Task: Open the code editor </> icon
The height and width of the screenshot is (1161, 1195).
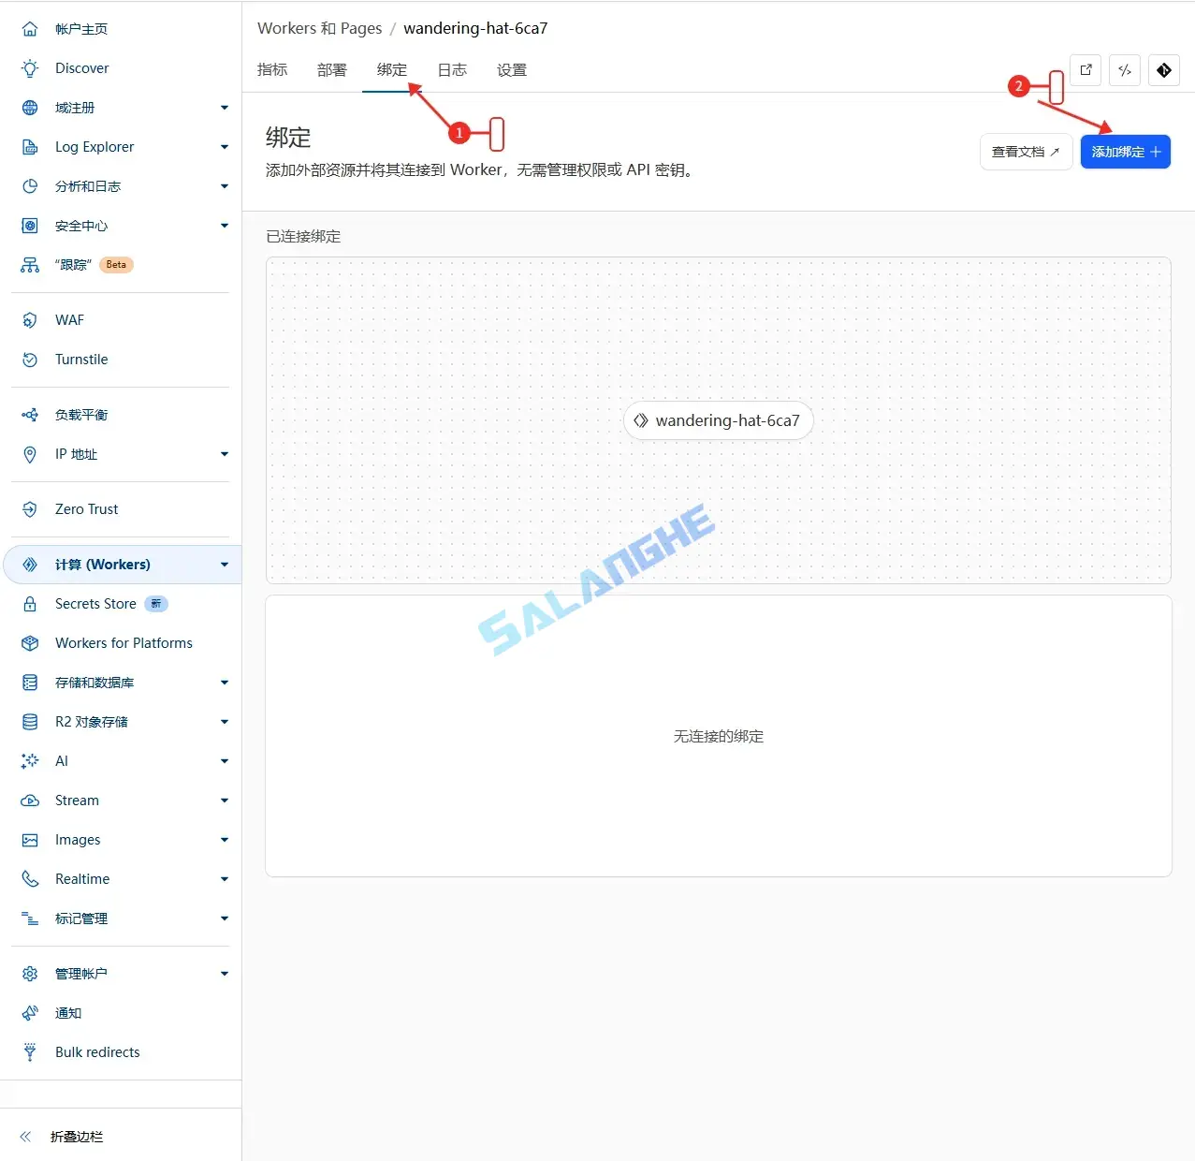Action: coord(1124,70)
